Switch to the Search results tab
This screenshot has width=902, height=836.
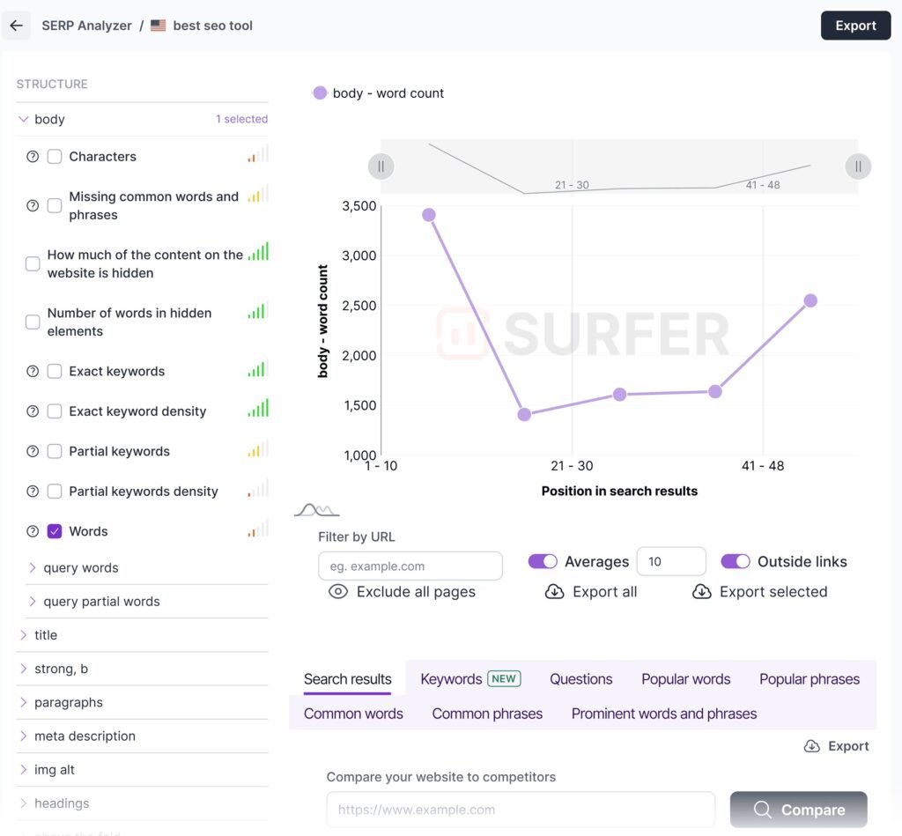347,679
